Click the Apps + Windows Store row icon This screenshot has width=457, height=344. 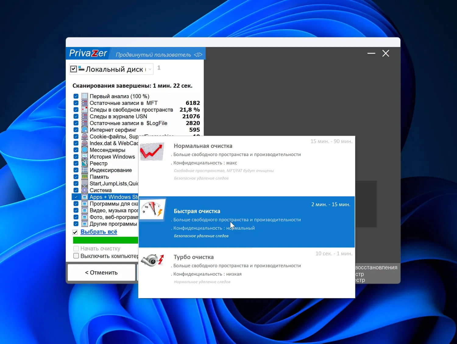click(85, 197)
